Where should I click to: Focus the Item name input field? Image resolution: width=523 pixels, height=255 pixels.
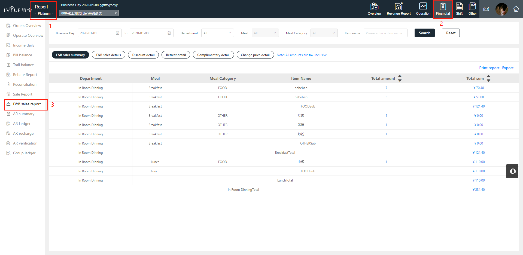[x=385, y=33]
